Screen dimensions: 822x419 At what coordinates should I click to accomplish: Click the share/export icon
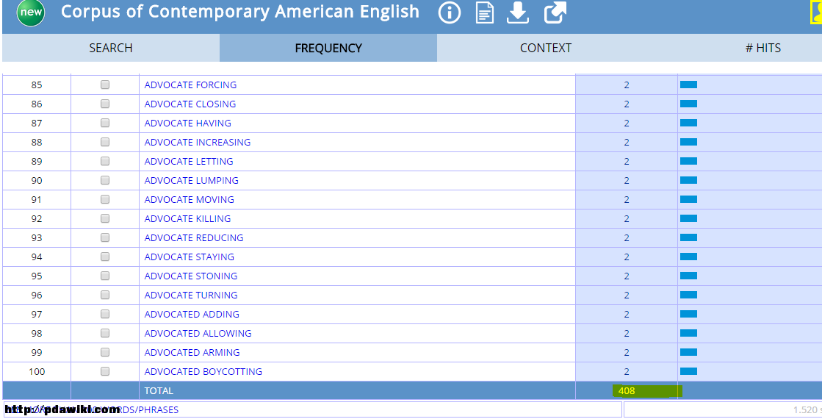(555, 12)
